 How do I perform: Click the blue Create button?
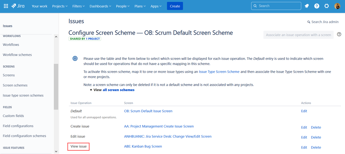[x=175, y=6]
